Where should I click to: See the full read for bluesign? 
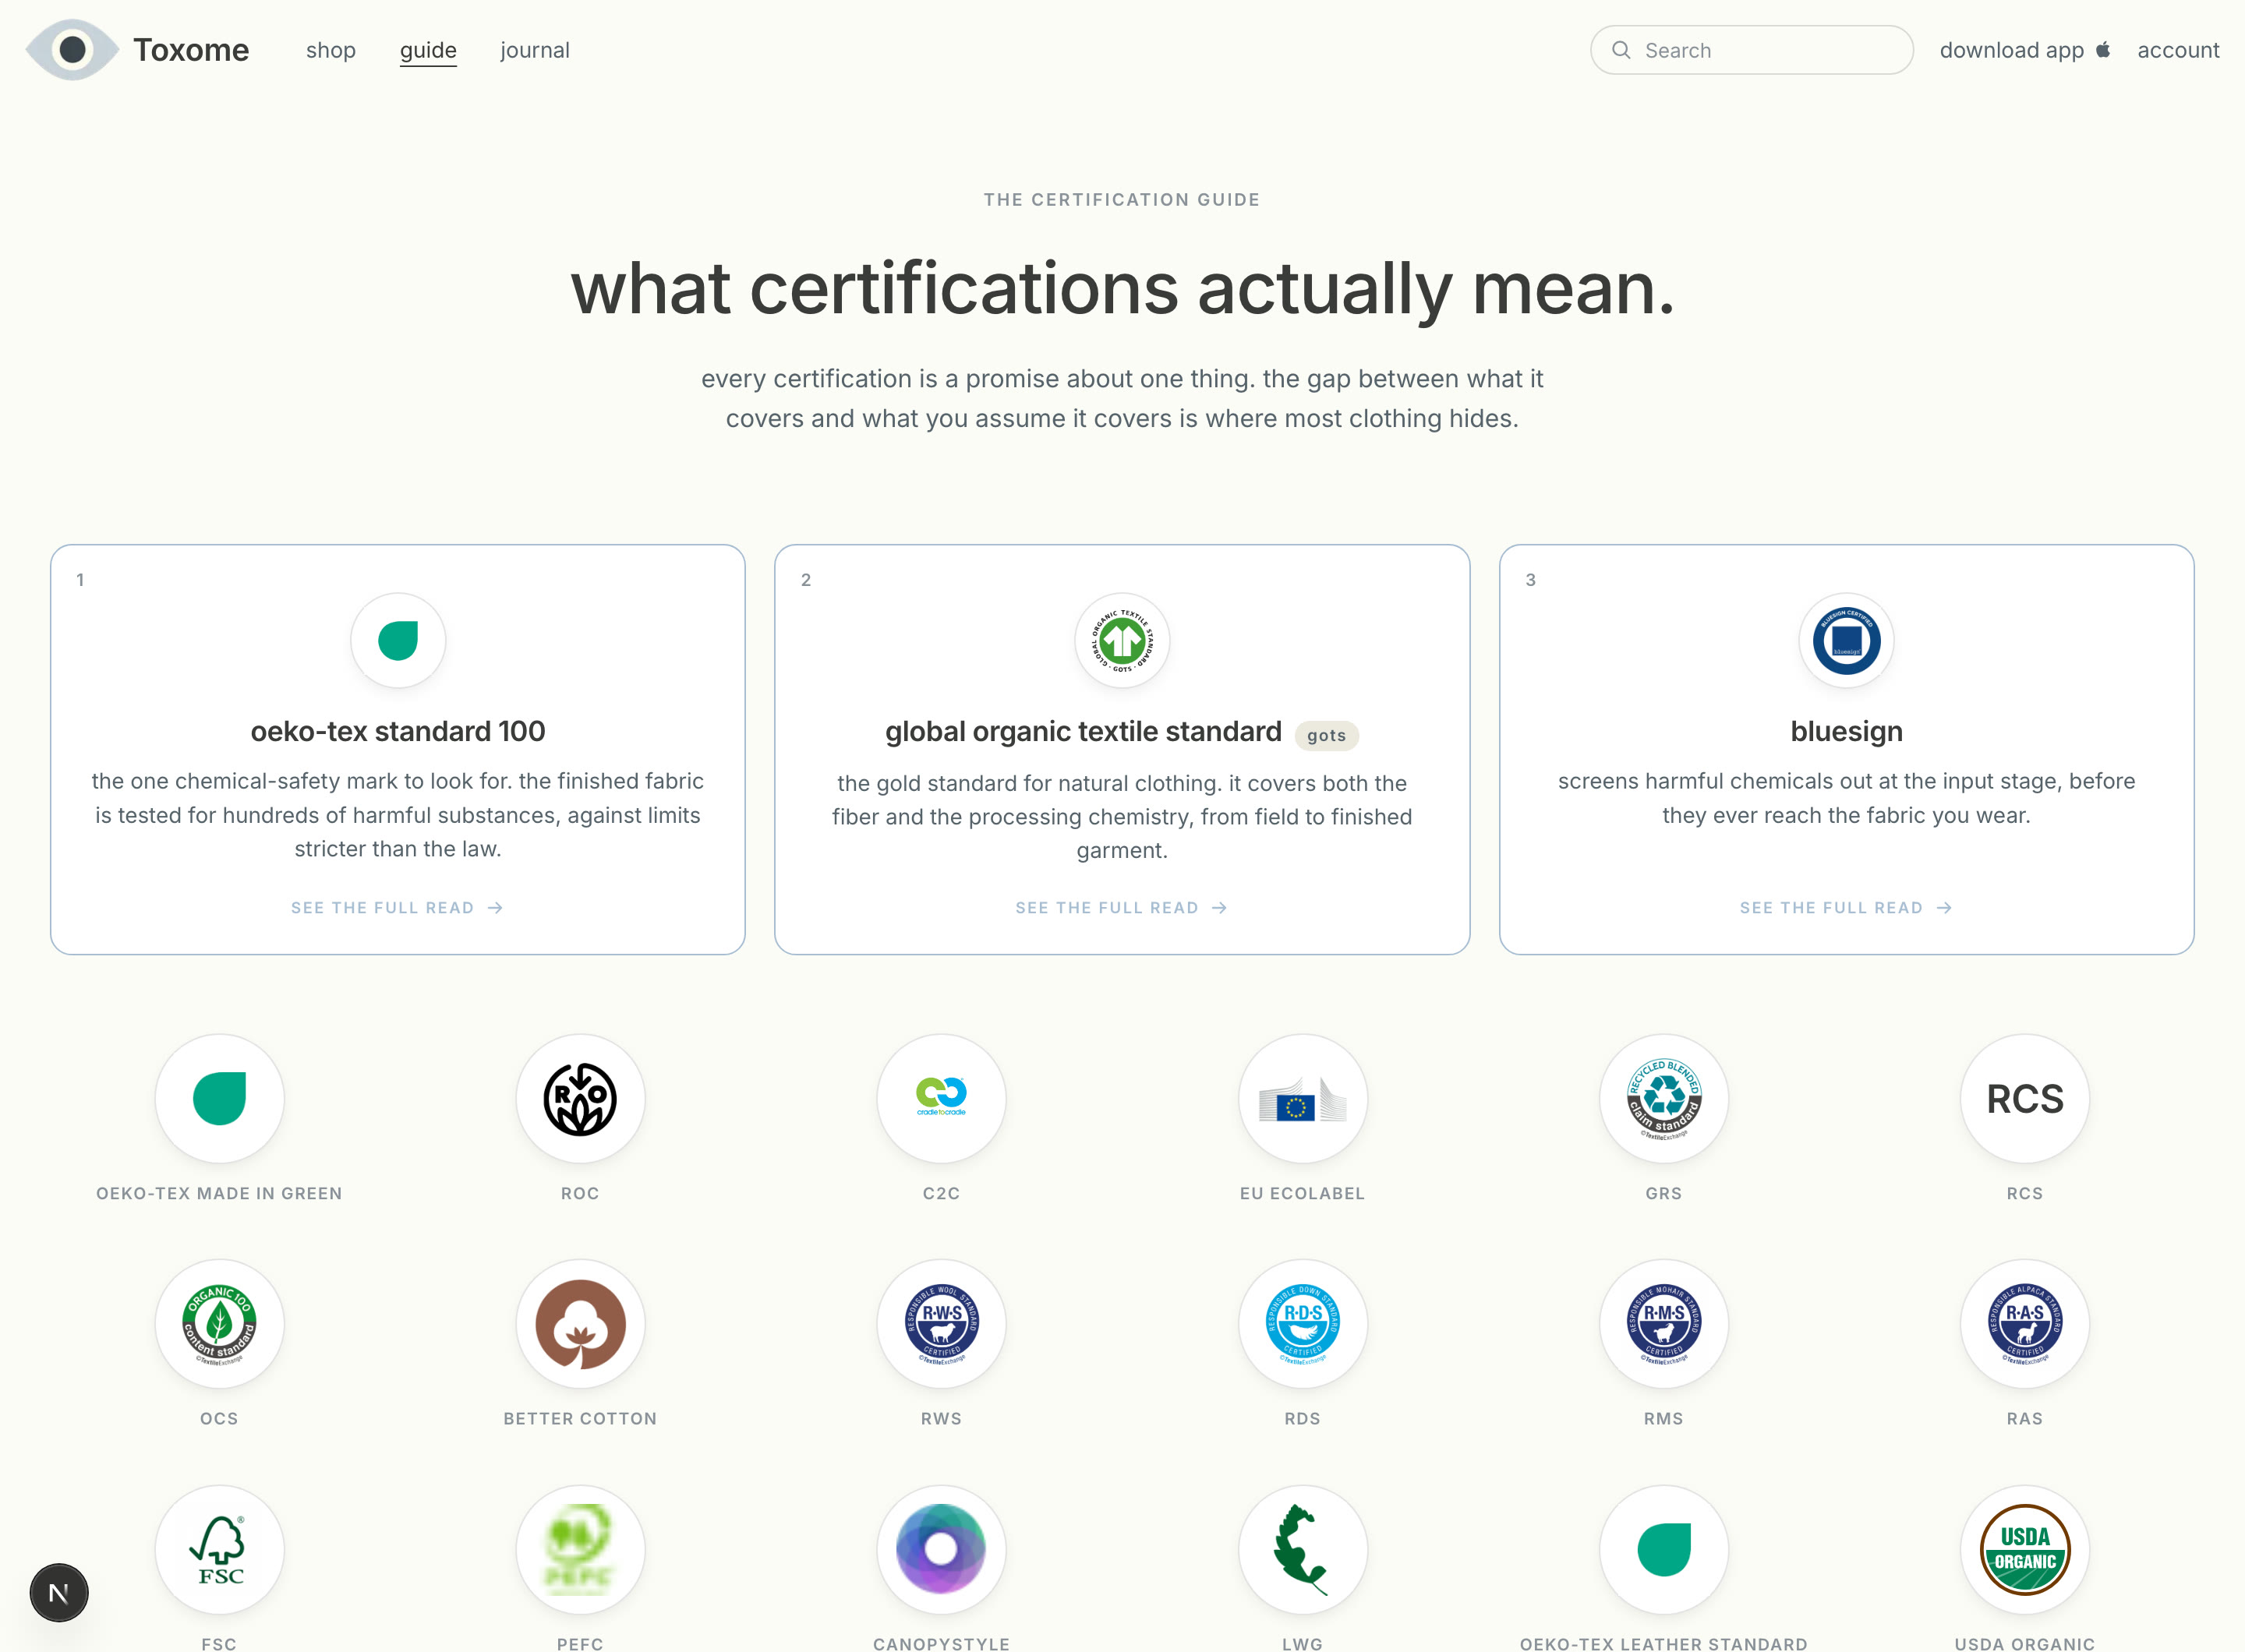click(1846, 908)
